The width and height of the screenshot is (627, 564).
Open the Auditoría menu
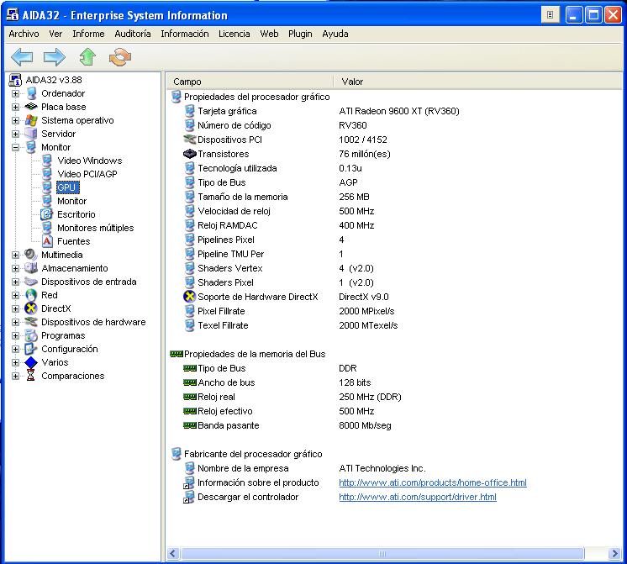[133, 34]
